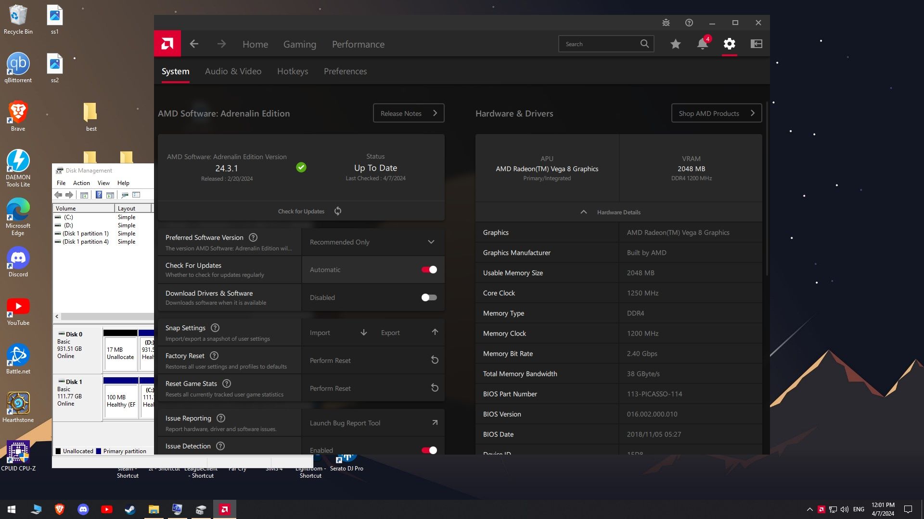The height and width of the screenshot is (519, 924).
Task: Open Battle.net desktop shortcut
Action: 18,359
